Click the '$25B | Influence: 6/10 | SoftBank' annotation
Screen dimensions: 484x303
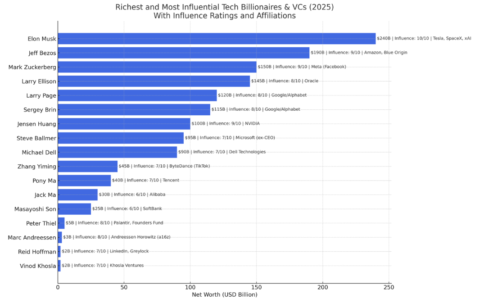click(127, 208)
